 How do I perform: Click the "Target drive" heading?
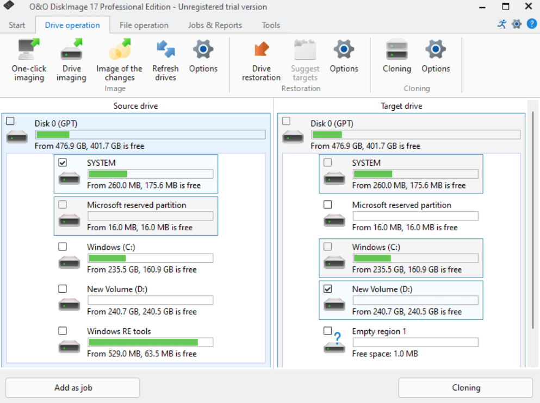pos(401,106)
